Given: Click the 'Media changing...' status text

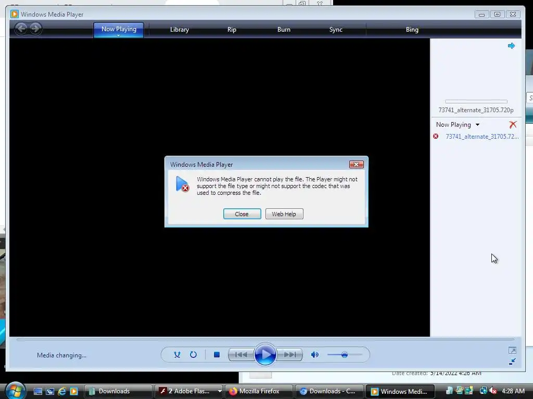Looking at the screenshot, I should (61, 355).
